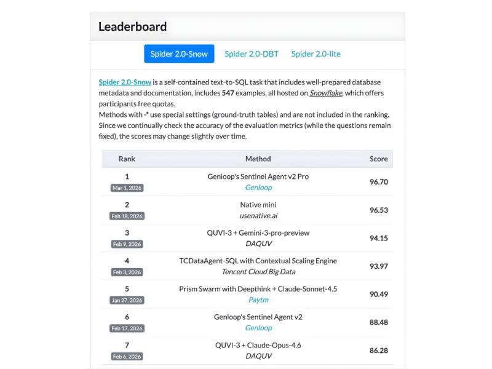Visit the usenative.ai link

tap(258, 215)
